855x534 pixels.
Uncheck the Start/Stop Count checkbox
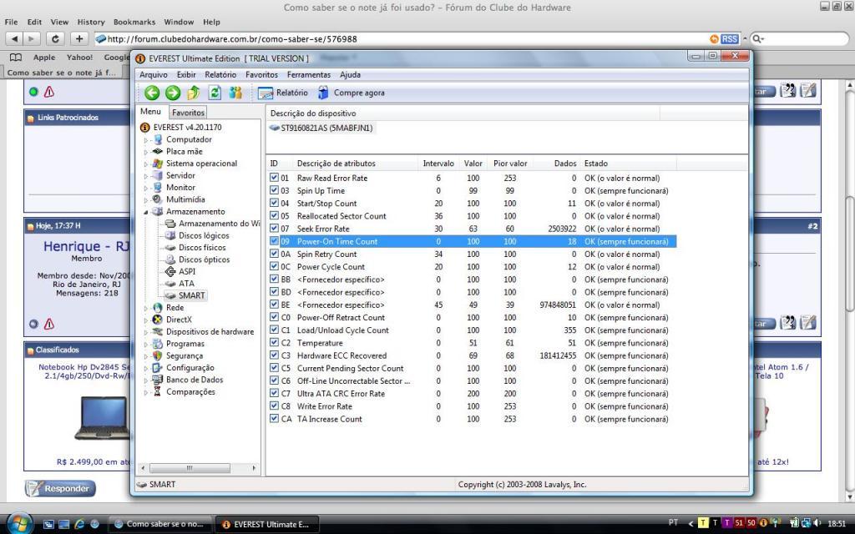pyautogui.click(x=274, y=204)
